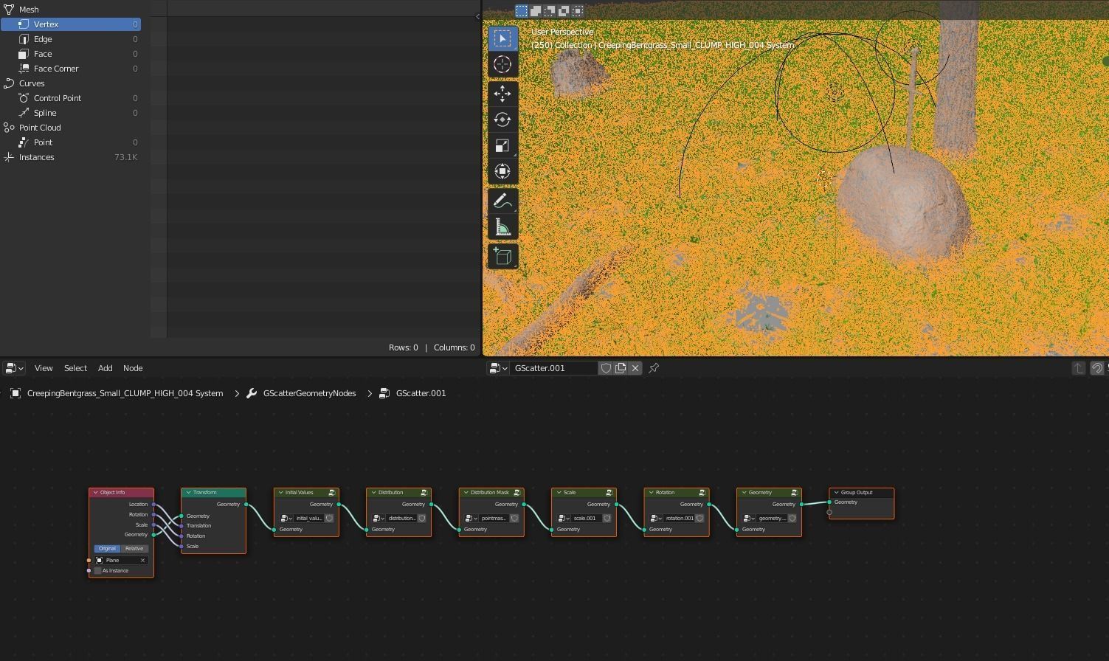Collapse the Rotation group node
This screenshot has height=661, width=1109.
click(x=651, y=492)
